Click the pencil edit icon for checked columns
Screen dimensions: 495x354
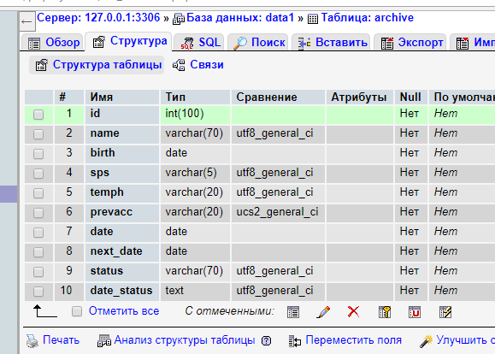click(323, 312)
